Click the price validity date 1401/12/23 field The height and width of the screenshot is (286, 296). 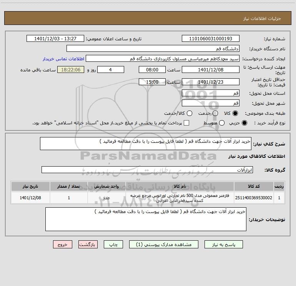pos(211,82)
